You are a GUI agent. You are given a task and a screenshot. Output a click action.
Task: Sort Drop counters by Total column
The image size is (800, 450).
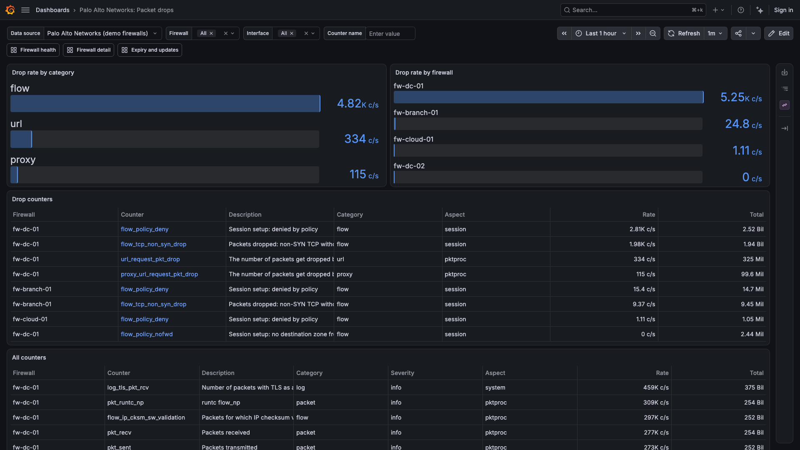[x=757, y=215]
